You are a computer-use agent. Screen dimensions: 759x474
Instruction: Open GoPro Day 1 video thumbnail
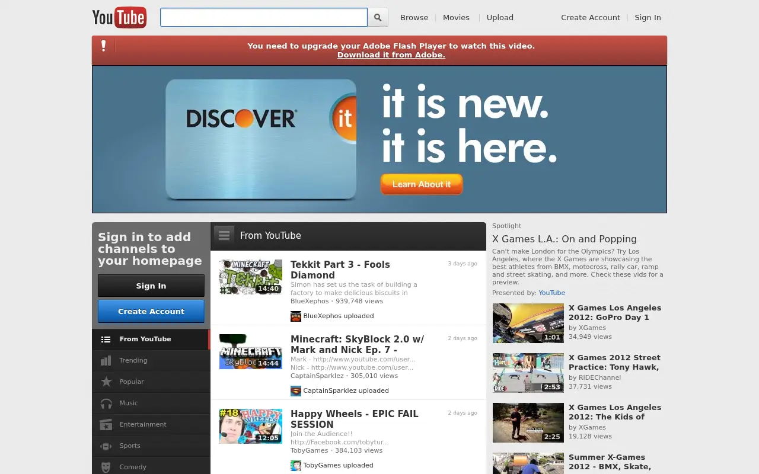528,324
